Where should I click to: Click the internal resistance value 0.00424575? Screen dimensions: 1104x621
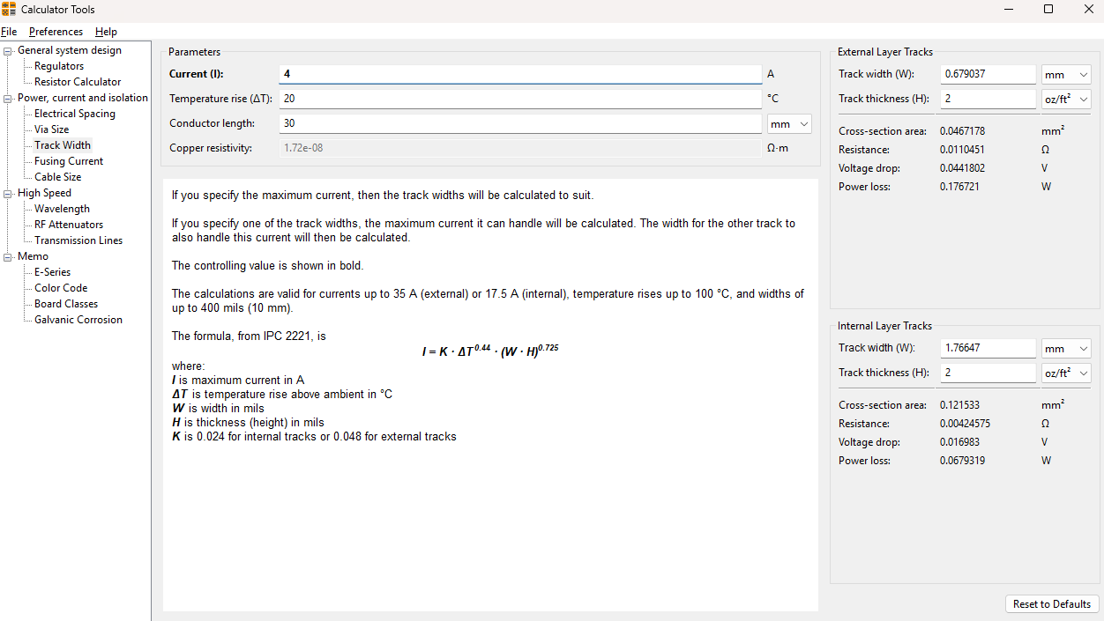click(965, 424)
